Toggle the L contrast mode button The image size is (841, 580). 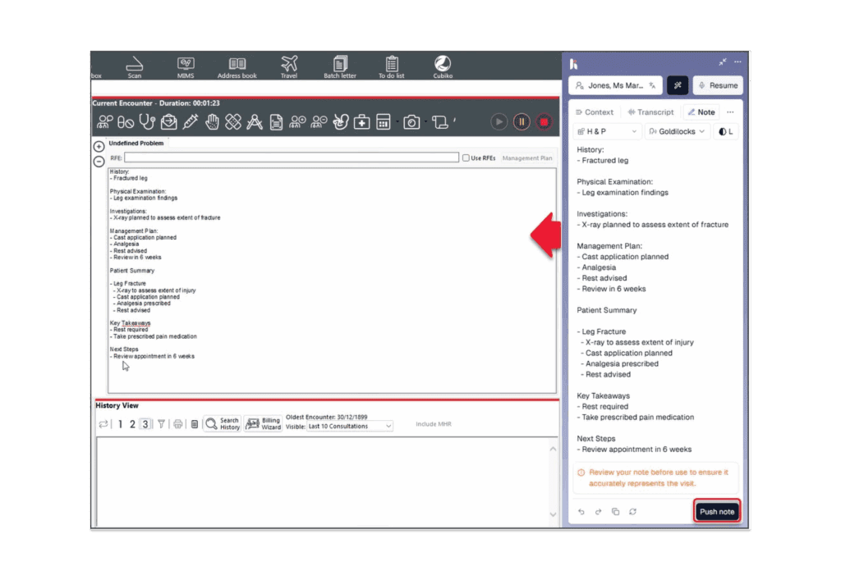(725, 131)
